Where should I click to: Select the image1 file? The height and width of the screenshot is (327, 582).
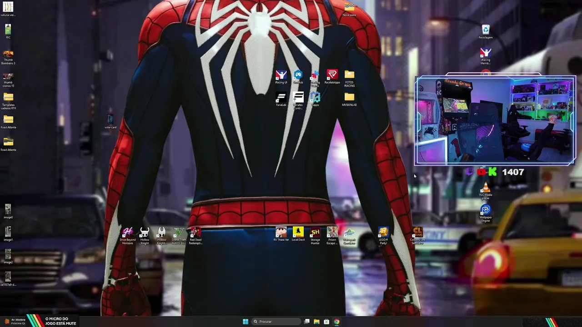click(8, 234)
